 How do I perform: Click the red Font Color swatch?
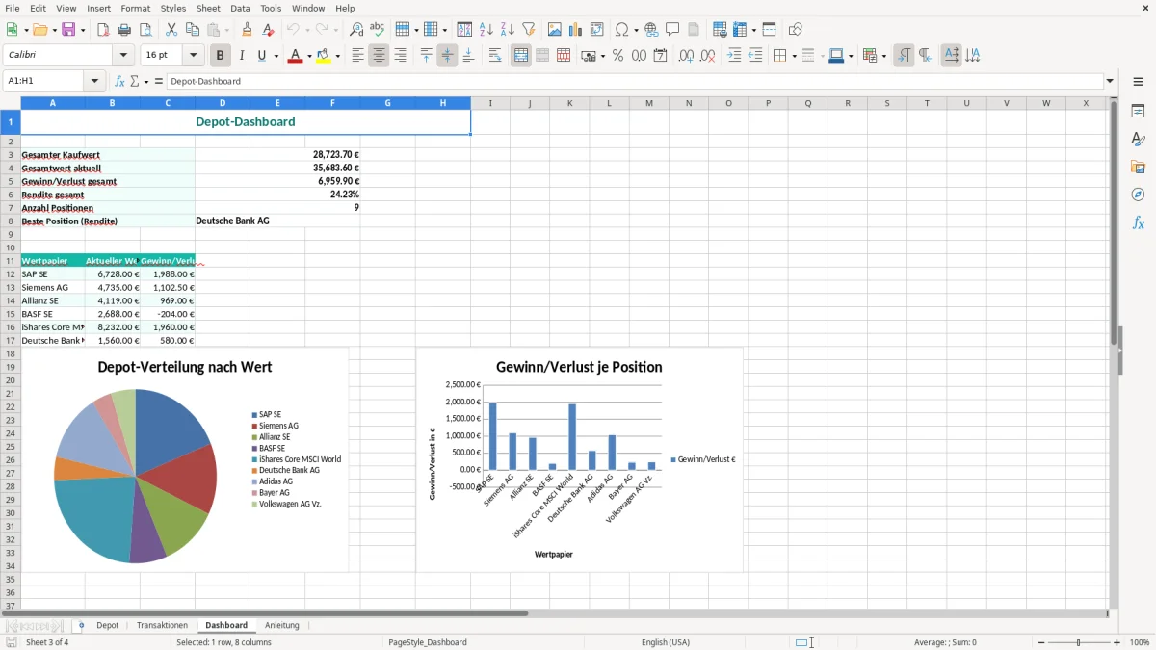[295, 56]
